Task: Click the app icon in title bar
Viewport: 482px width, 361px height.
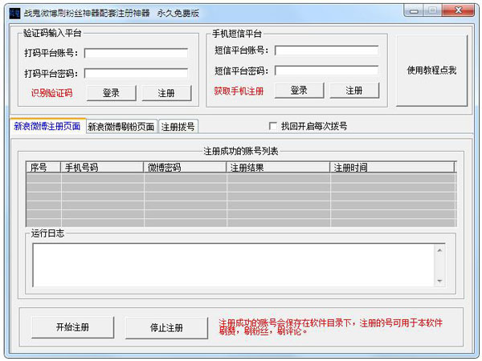Action: [x=14, y=13]
